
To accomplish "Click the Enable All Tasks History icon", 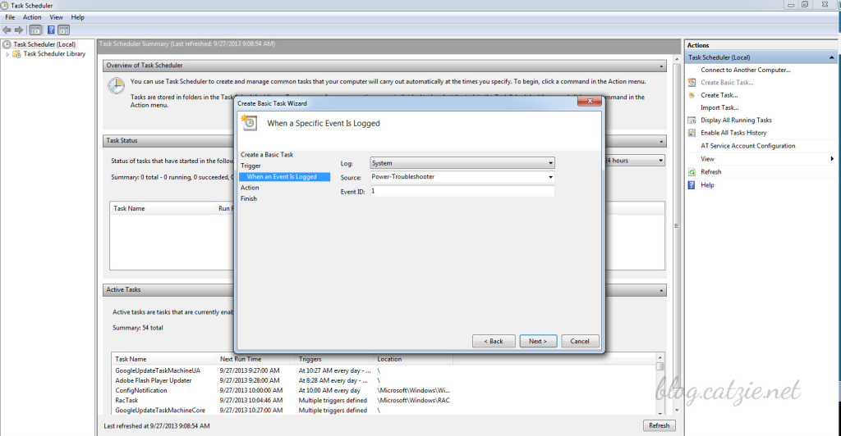I will [692, 133].
